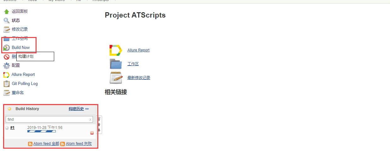Open the 最新修改记录 link
Screen dimensions: 390x154
(139, 78)
